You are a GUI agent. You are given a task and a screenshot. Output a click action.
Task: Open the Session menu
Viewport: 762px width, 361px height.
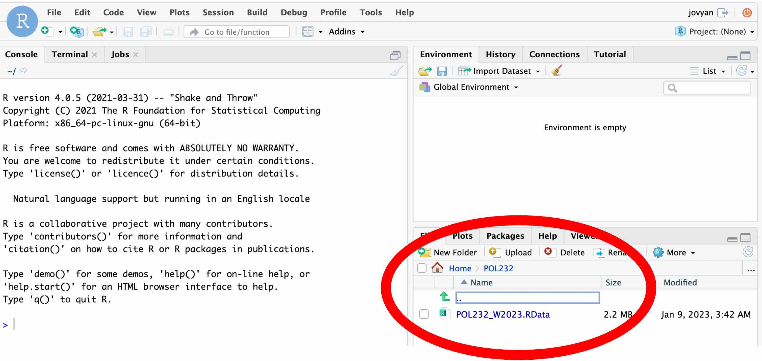[x=218, y=12]
